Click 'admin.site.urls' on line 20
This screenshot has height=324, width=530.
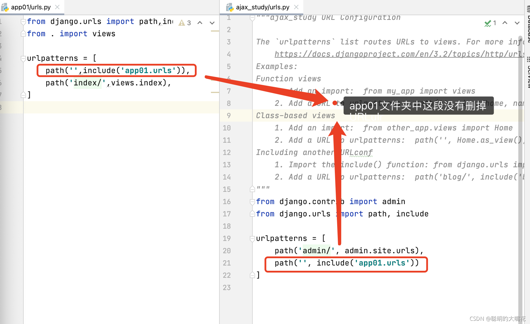click(x=380, y=251)
